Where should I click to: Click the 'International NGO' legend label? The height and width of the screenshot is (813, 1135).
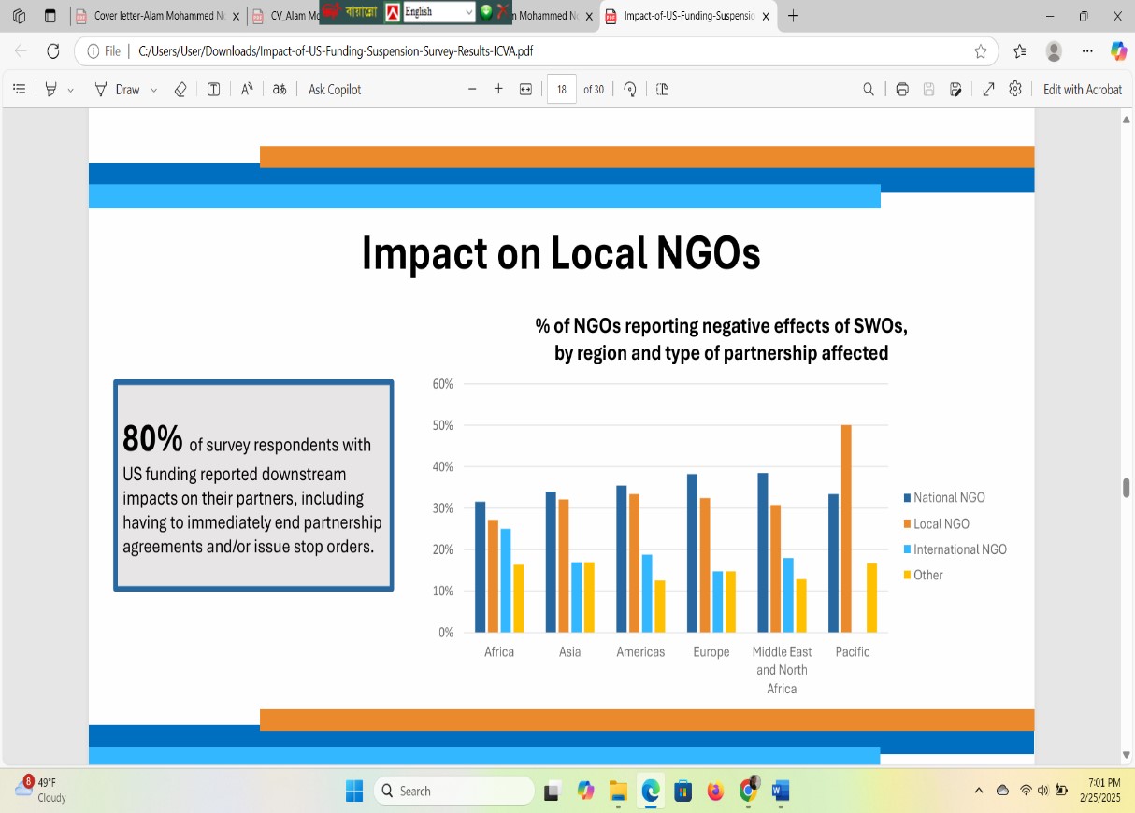960,549
